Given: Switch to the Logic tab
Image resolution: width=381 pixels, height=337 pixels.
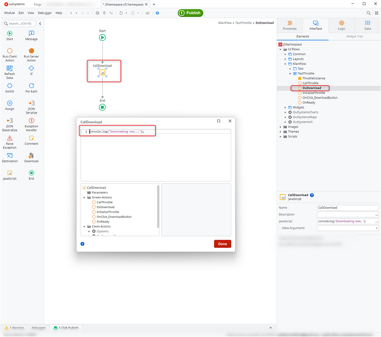Looking at the screenshot, I should pyautogui.click(x=341, y=26).
